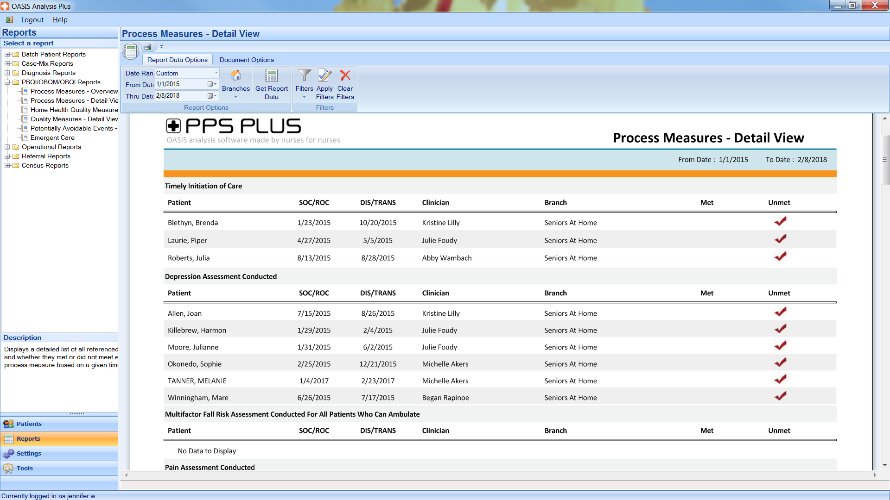Open the Branches house icon menu
The height and width of the screenshot is (500, 890).
pos(235,76)
